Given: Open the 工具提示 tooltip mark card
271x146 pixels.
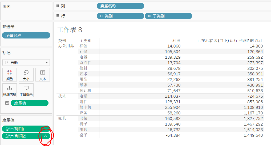Looking at the screenshot, I should pyautogui.click(x=26, y=90).
